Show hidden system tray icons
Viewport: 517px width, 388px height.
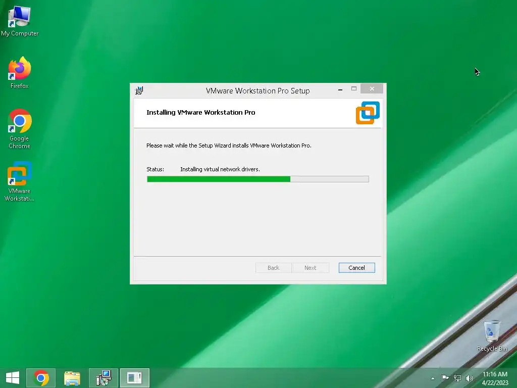(433, 378)
